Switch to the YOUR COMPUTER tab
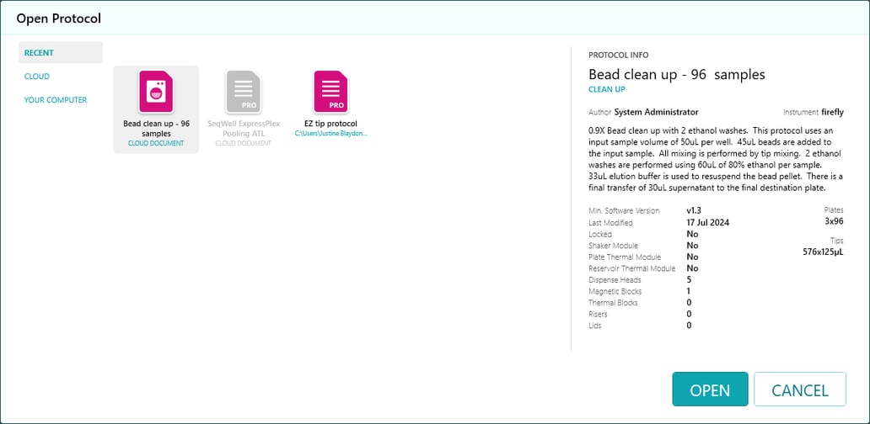 point(56,100)
